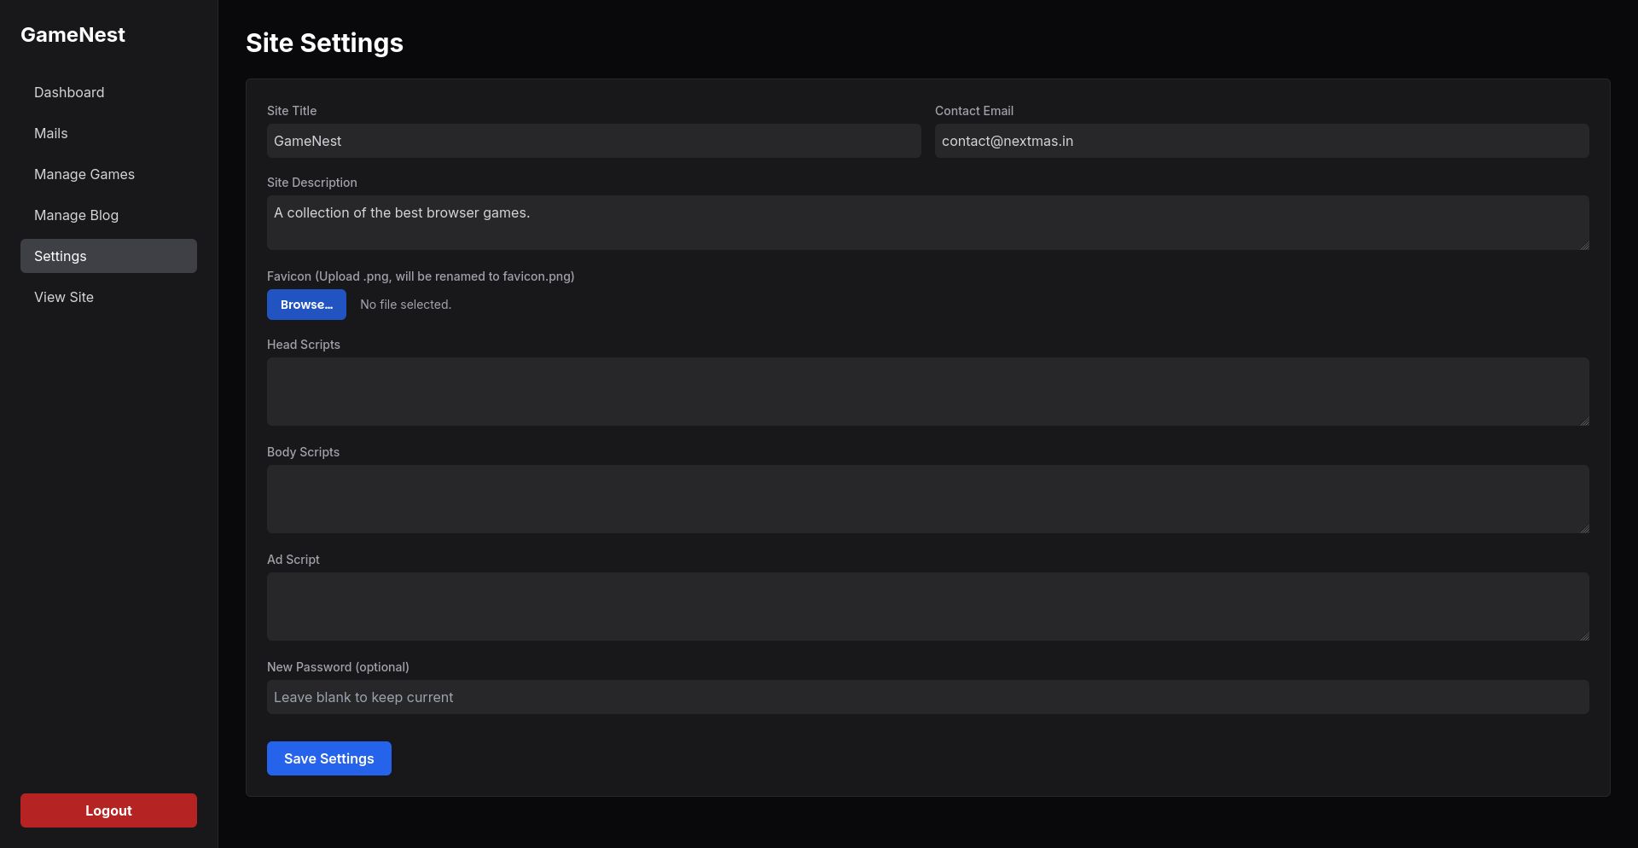
Task: Open the Dashboard page in sidebar
Action: pyautogui.click(x=69, y=92)
